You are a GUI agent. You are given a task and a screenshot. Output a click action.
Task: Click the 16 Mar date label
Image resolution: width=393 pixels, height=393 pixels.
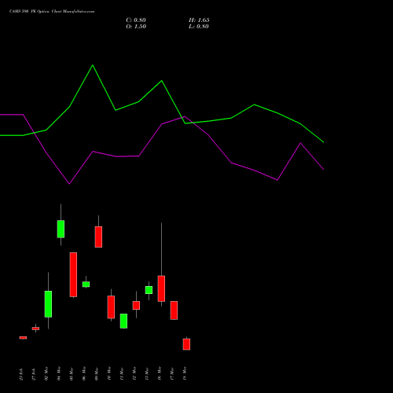(x=160, y=373)
